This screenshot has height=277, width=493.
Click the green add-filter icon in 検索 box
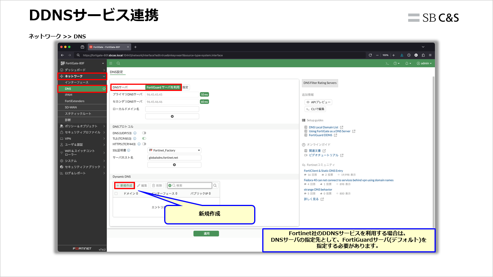[x=170, y=186]
